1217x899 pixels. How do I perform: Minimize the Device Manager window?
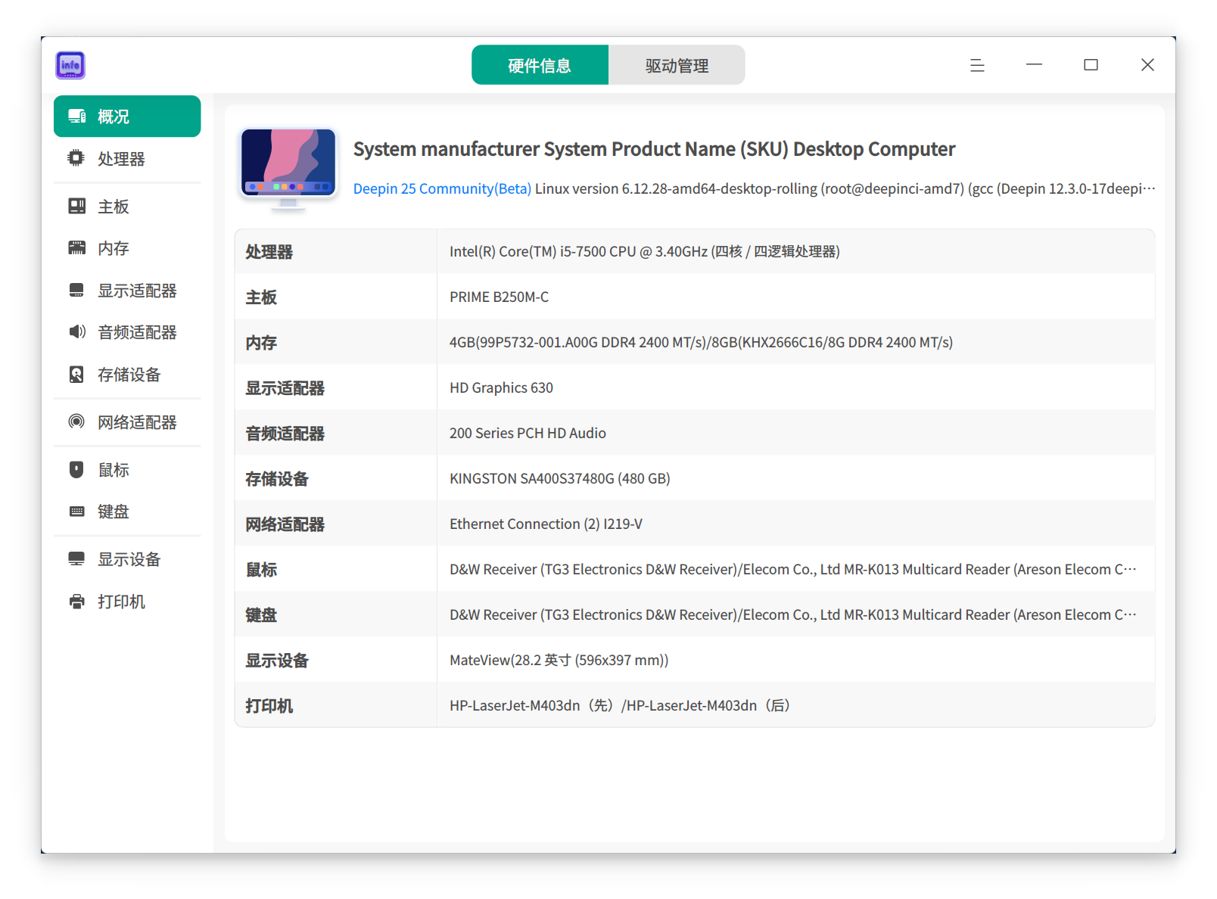(x=1034, y=65)
